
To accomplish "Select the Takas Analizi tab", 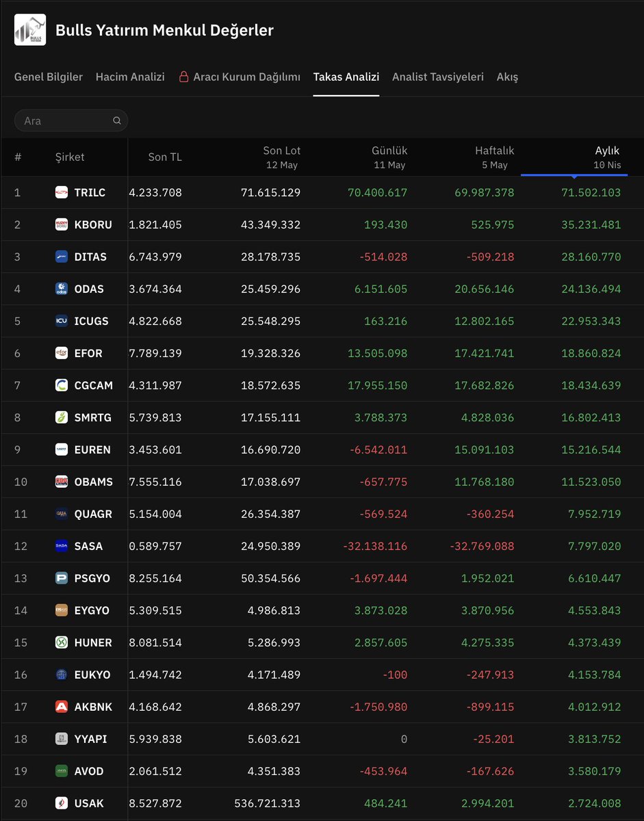I will pyautogui.click(x=346, y=77).
